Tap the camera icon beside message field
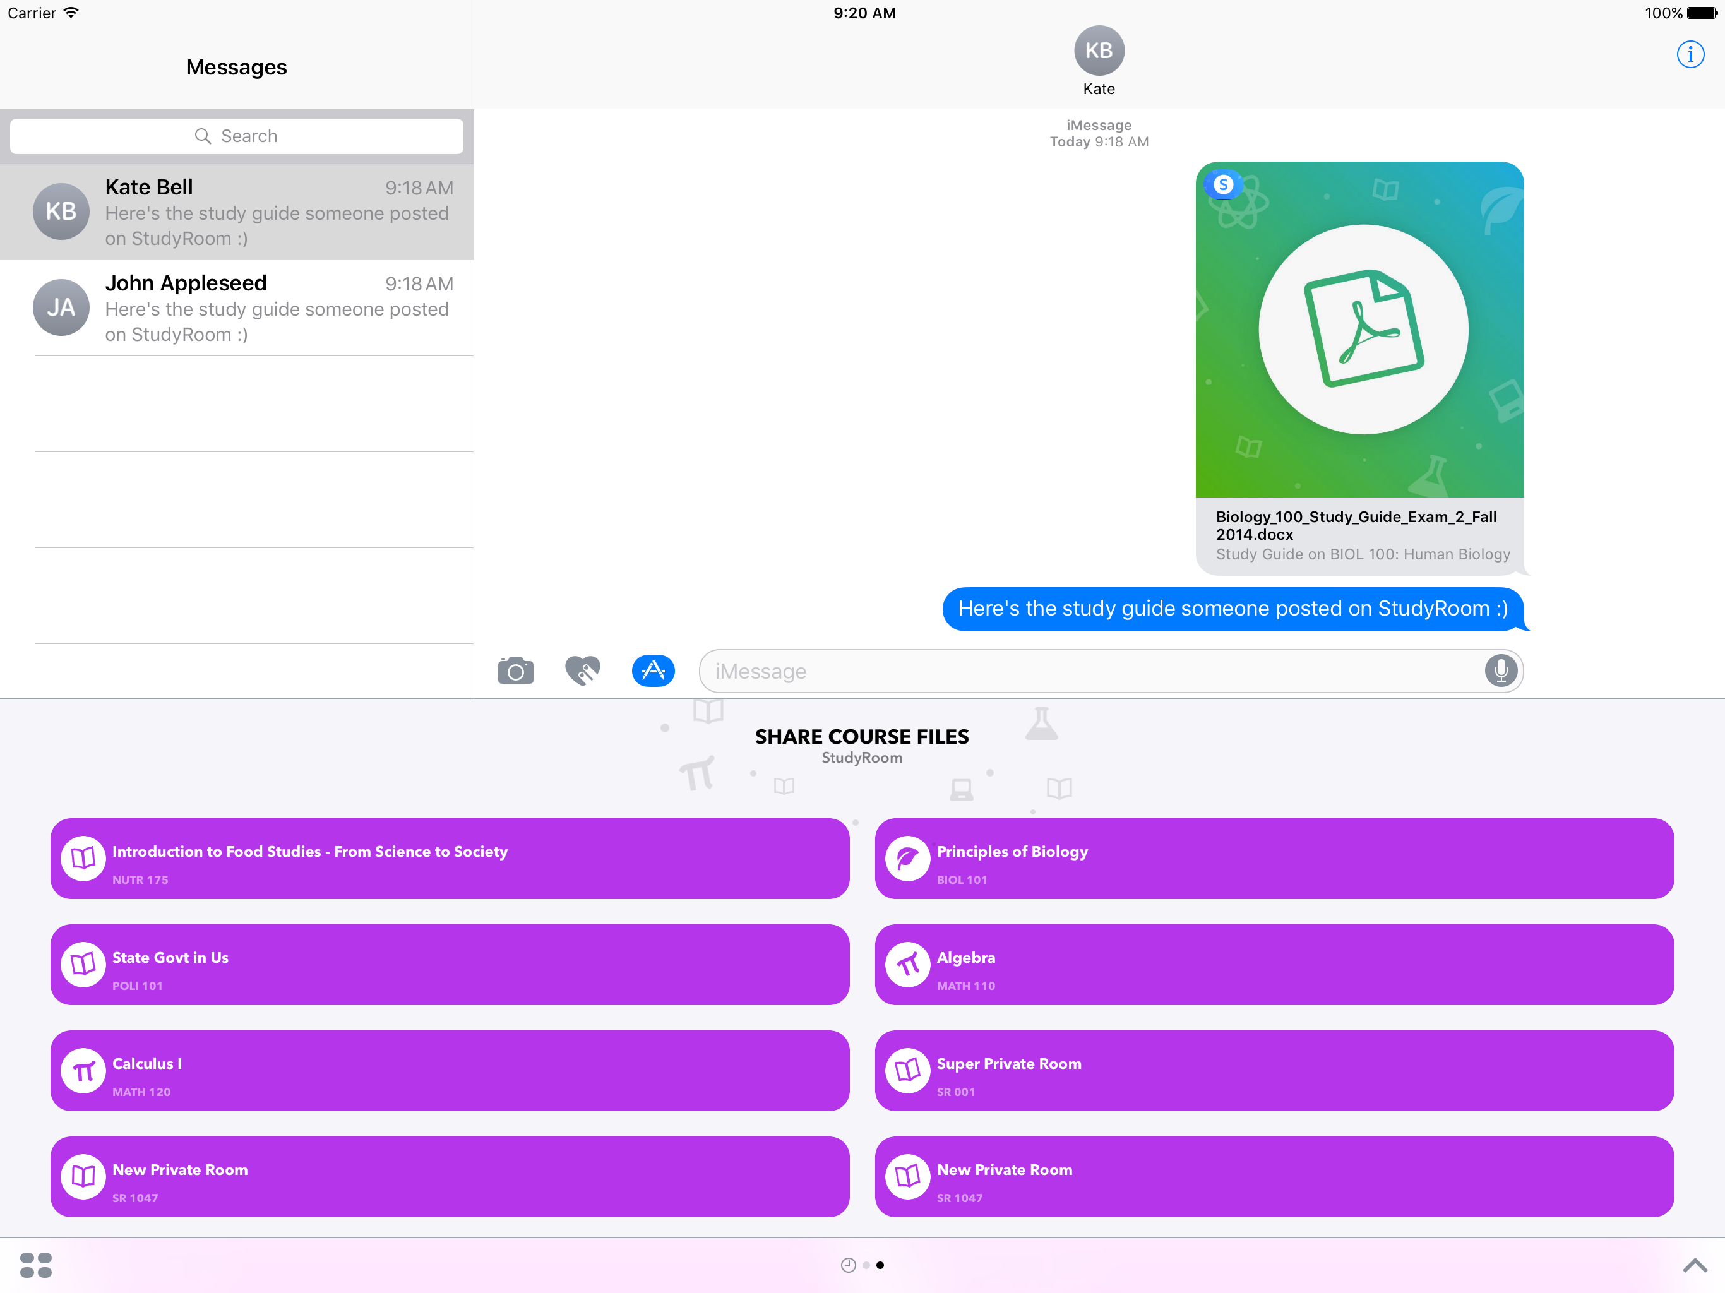 point(515,670)
